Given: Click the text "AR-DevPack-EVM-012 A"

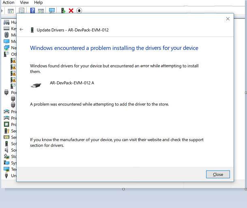Looking at the screenshot, I should pos(72,83).
